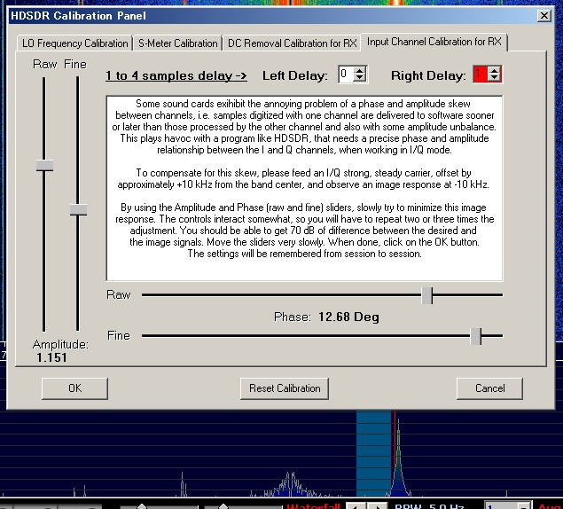The height and width of the screenshot is (509, 563).
Task: Increase the Left Delay with its up arrow
Action: [x=360, y=70]
